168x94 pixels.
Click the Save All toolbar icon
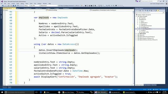15,6
